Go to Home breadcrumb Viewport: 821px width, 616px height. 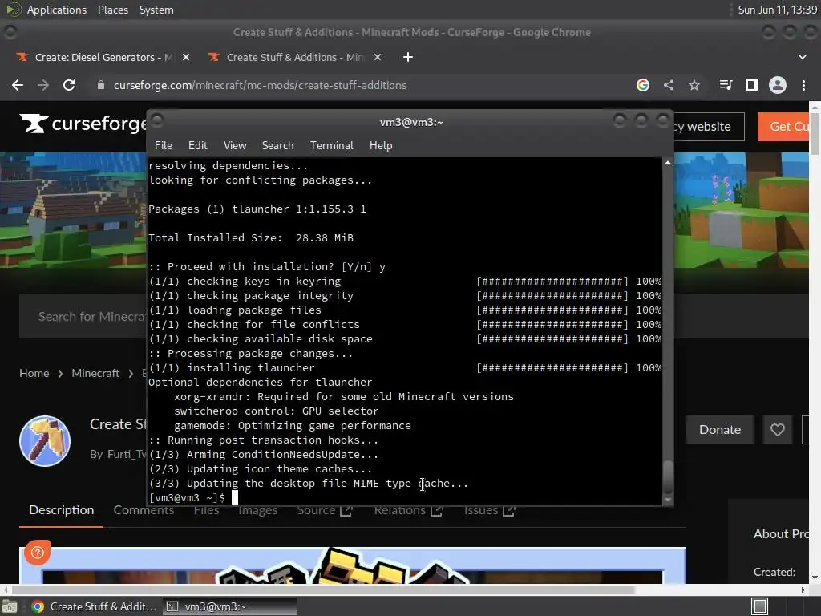(x=34, y=374)
